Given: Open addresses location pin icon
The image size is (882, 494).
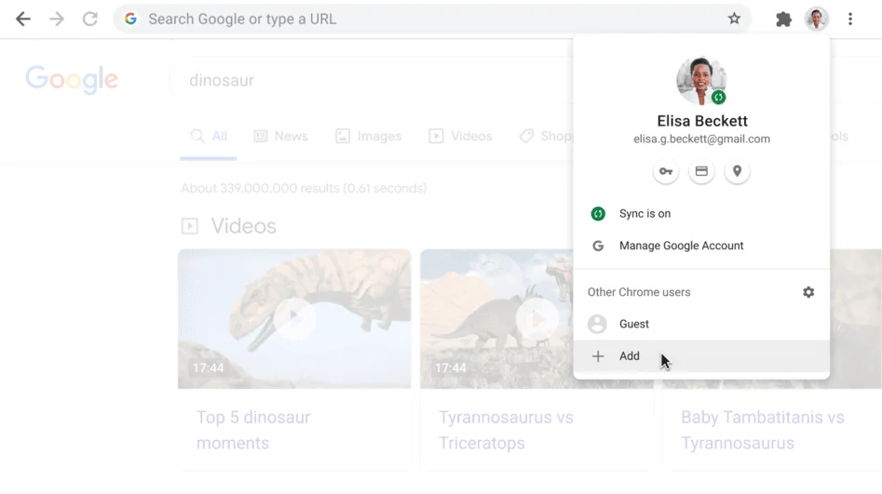Looking at the screenshot, I should tap(737, 171).
